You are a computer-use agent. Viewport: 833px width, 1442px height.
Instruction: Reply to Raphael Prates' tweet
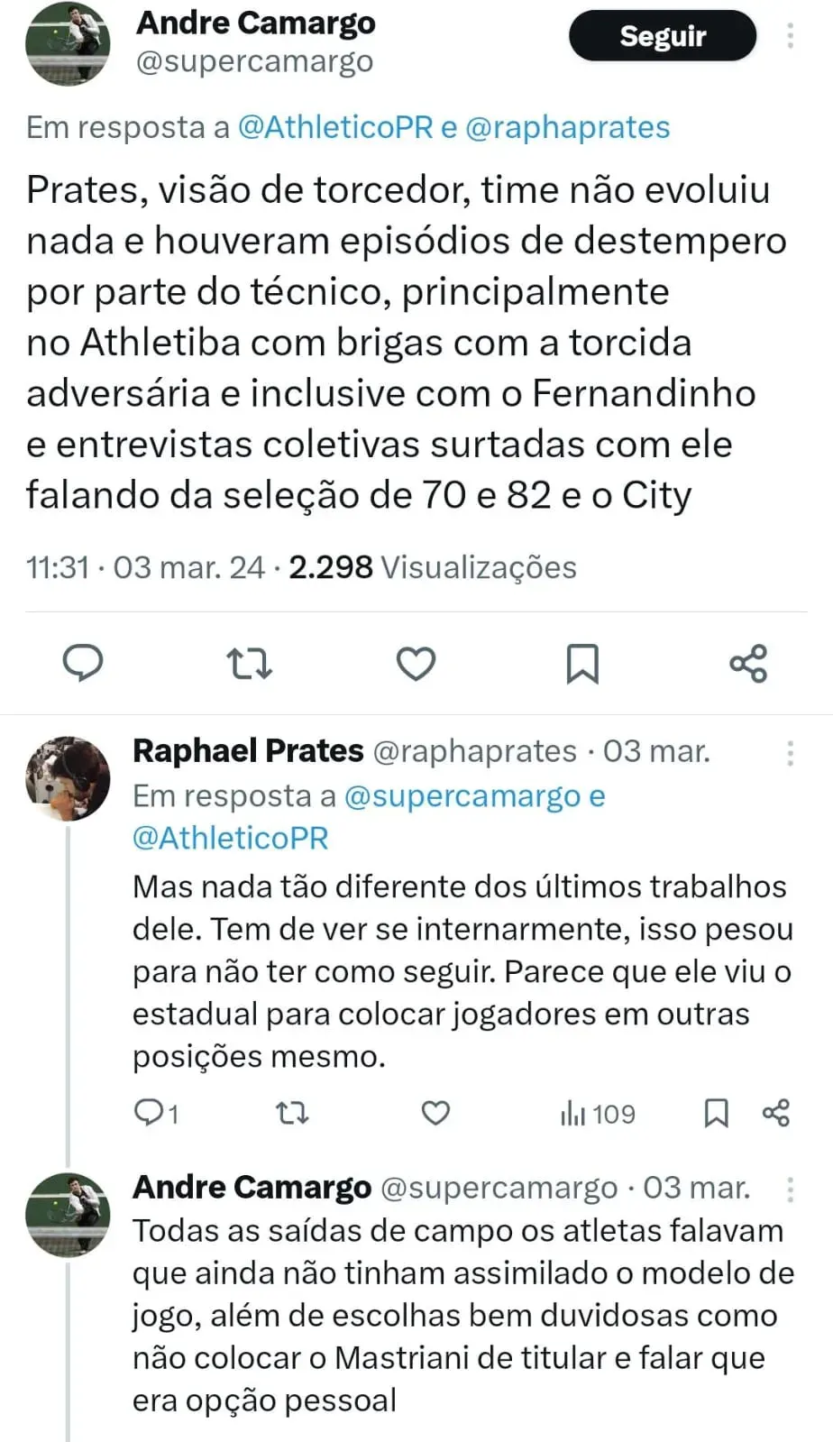(147, 1113)
